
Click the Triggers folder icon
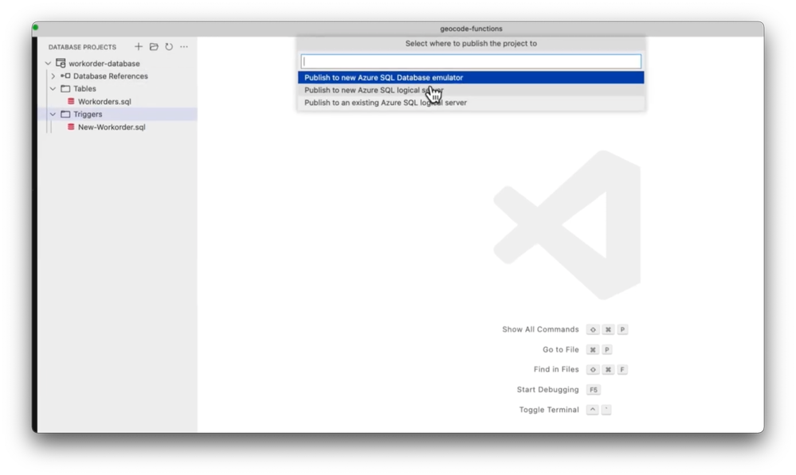[65, 114]
